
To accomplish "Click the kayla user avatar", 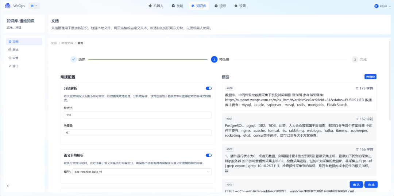I will pyautogui.click(x=376, y=6).
